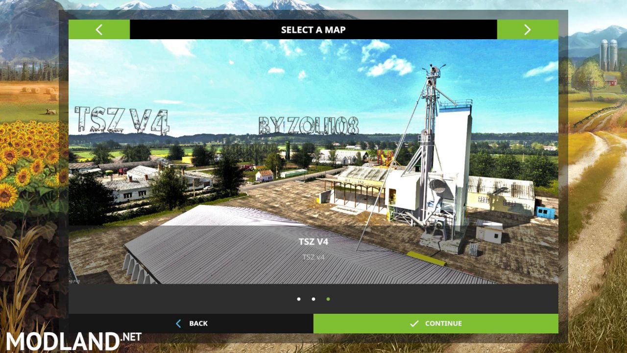The image size is (627, 353).
Task: Select the second page indicator dot
Action: point(313,299)
